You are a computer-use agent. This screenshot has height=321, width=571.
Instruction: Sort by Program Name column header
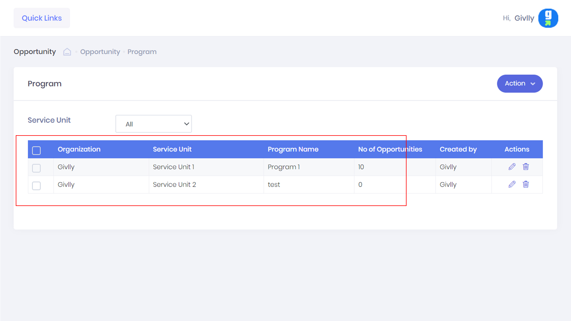(x=293, y=149)
